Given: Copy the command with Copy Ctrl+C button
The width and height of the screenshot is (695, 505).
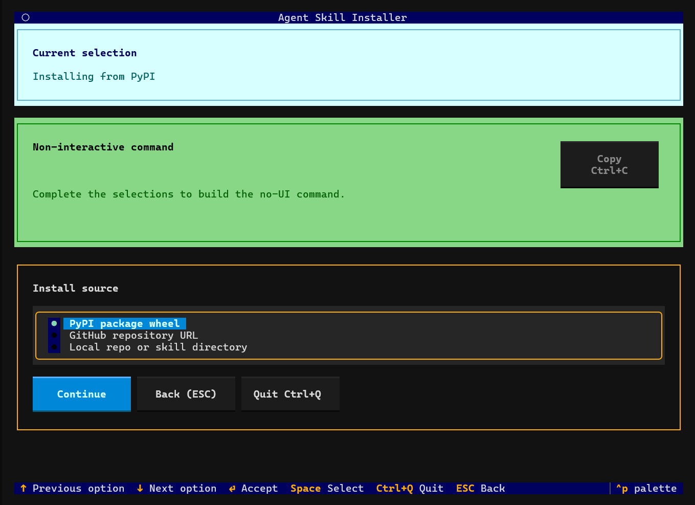Looking at the screenshot, I should [x=610, y=165].
